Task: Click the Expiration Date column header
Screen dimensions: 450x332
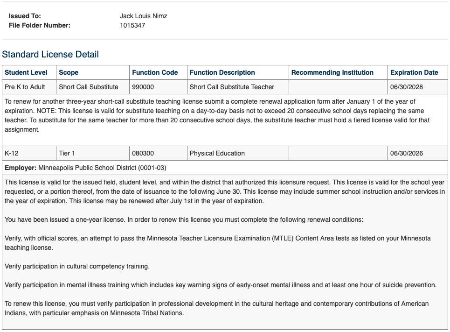Action: point(414,72)
